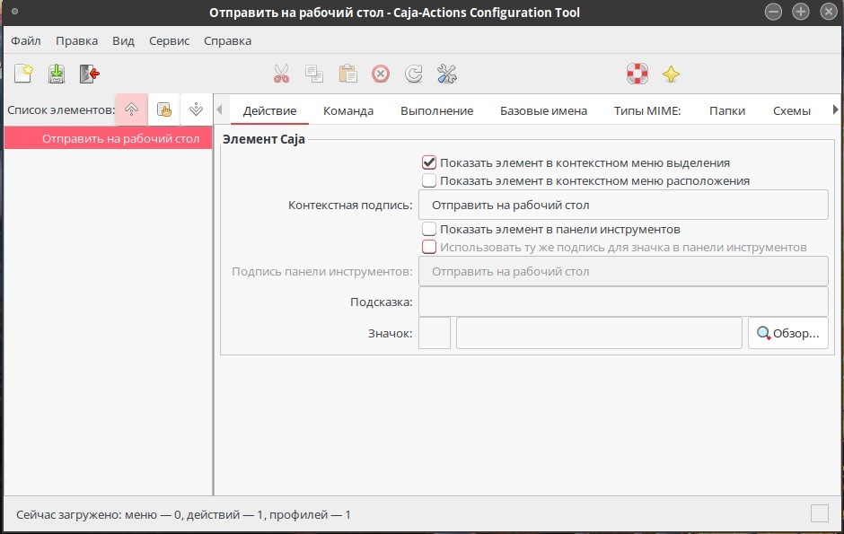Click the Обзор... browse button
This screenshot has height=534, width=844.
788,333
